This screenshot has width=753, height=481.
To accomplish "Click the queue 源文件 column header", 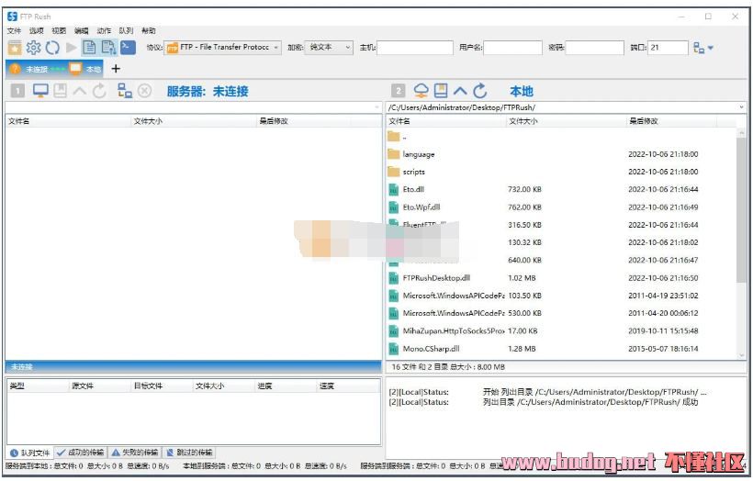I will [99, 386].
